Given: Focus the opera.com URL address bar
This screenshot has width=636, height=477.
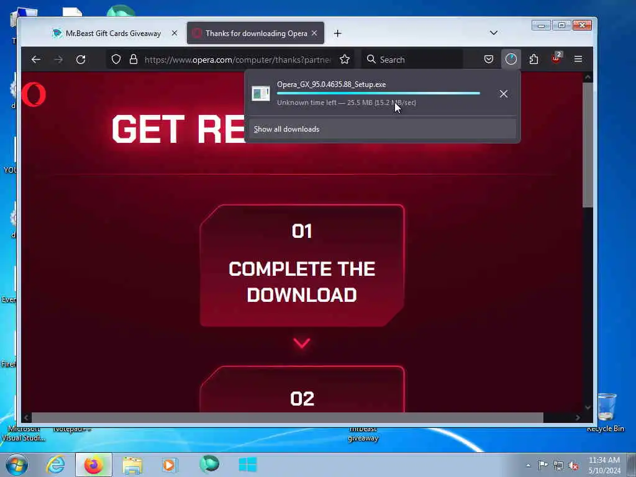Looking at the screenshot, I should click(x=237, y=60).
